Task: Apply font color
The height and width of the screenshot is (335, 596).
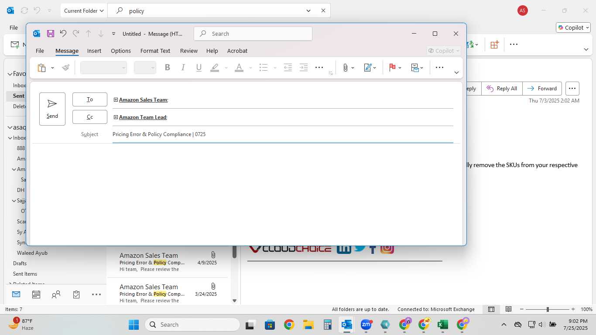Action: coord(239,68)
